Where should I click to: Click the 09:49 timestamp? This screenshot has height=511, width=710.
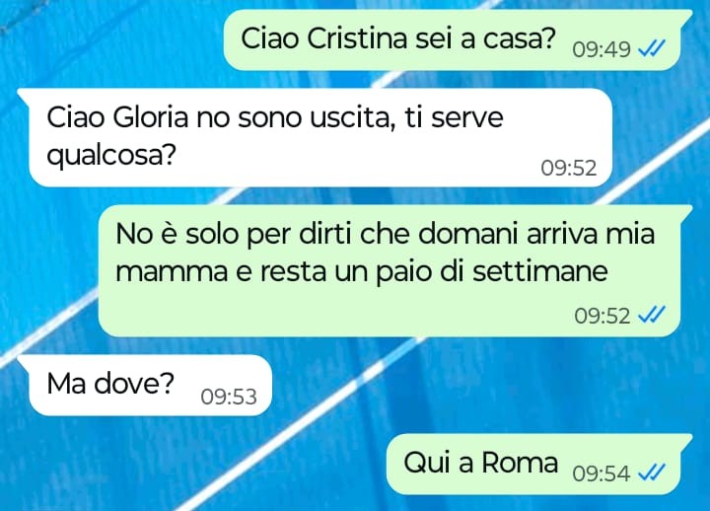(602, 49)
